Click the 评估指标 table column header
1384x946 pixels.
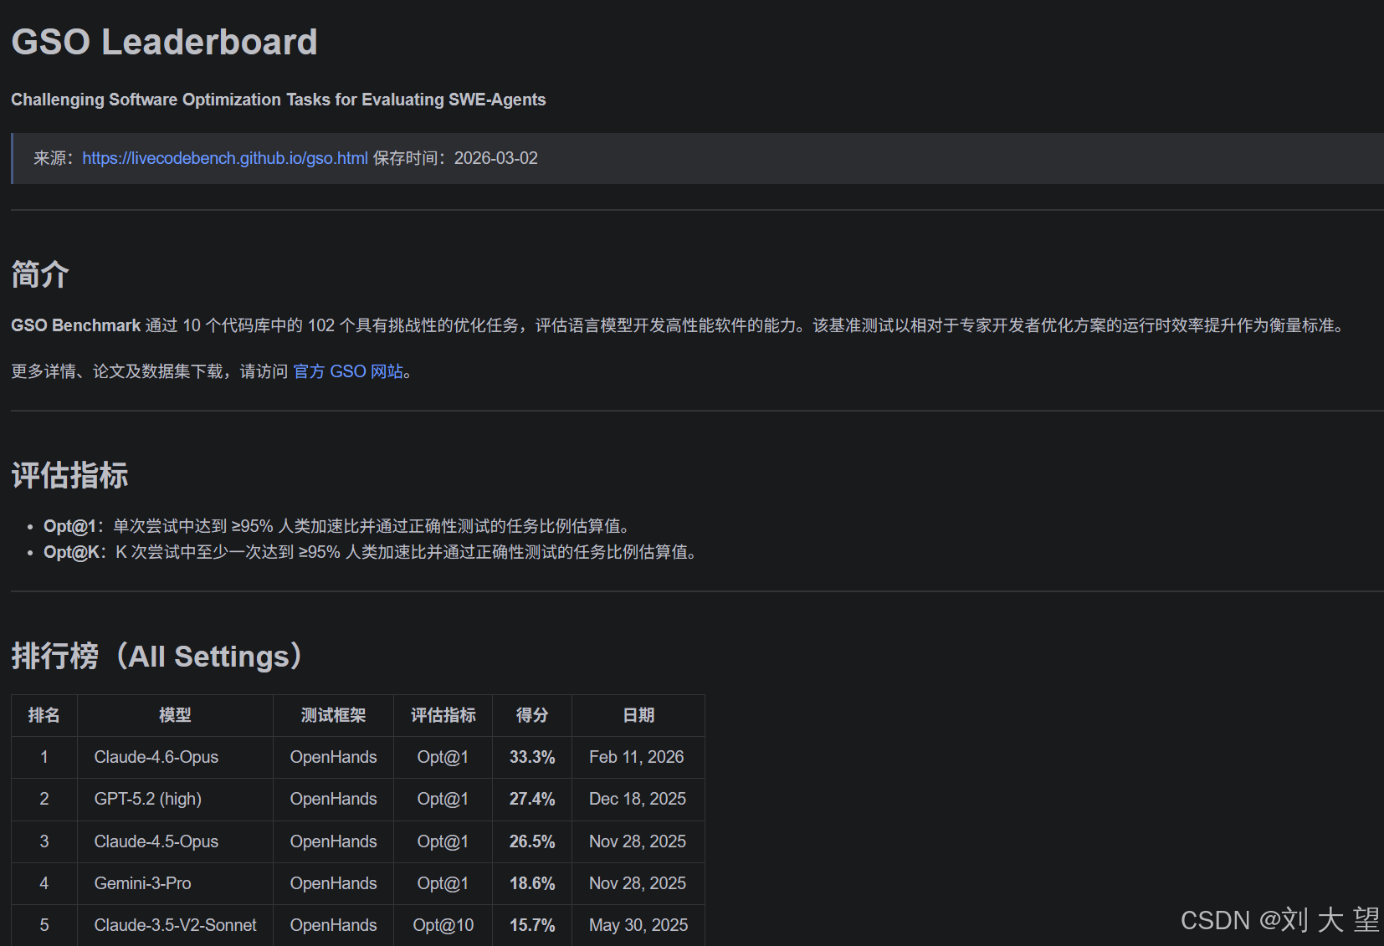(443, 715)
